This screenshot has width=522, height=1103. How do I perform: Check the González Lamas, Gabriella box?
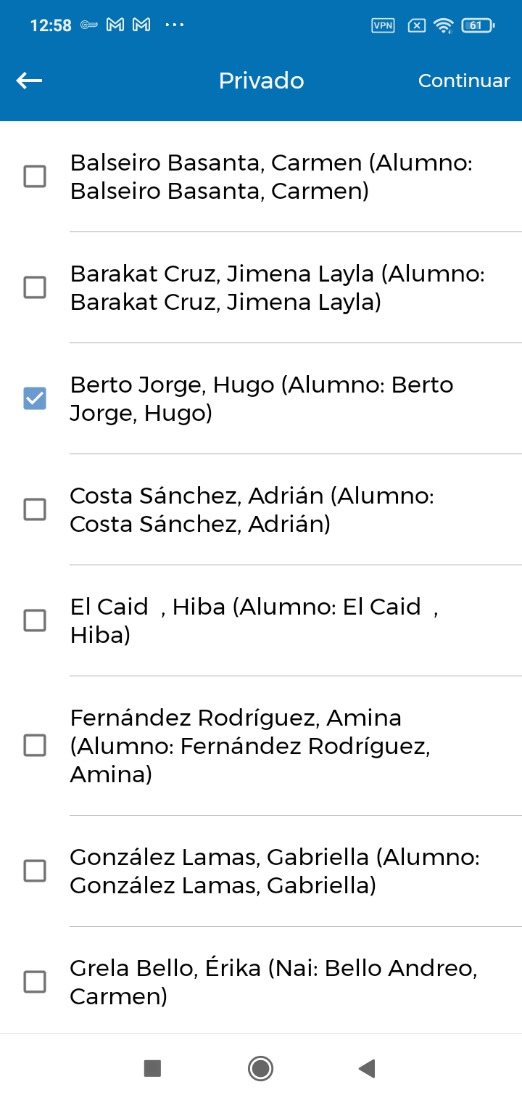tap(35, 871)
